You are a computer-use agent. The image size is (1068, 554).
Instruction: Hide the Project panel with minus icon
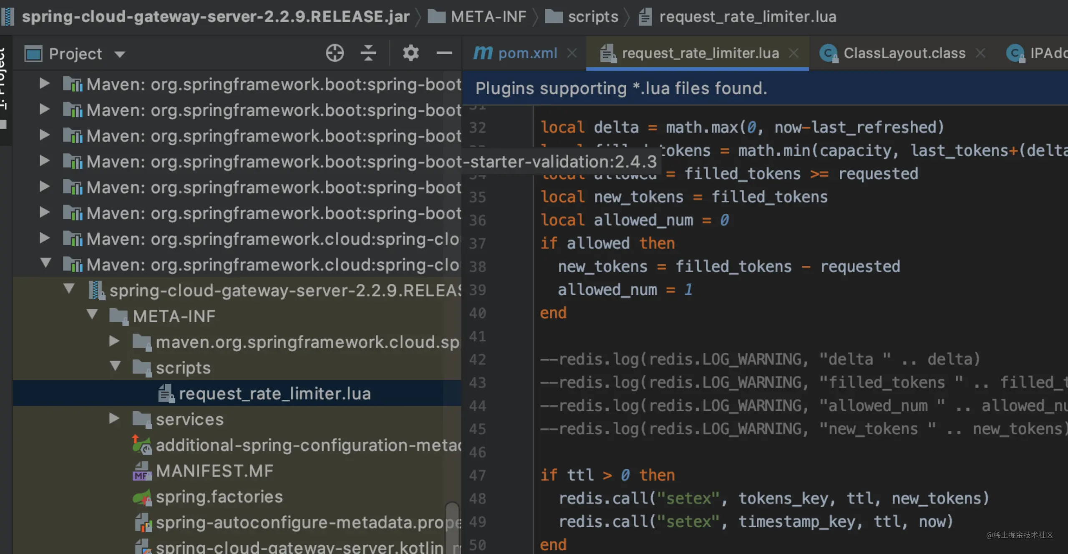(444, 53)
